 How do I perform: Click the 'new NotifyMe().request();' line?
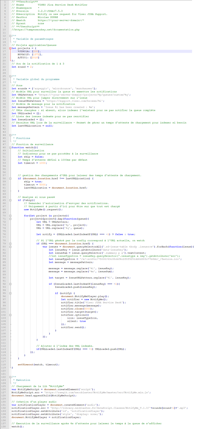43,210
